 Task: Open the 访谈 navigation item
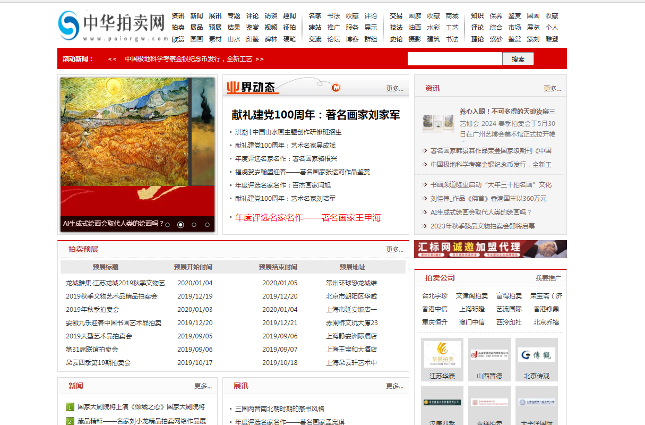[271, 16]
